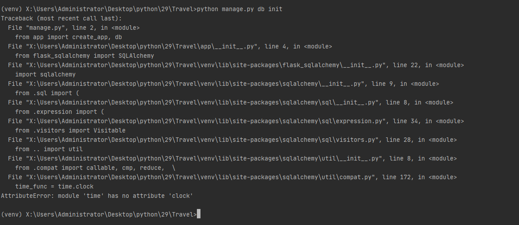The image size is (519, 225).
Task: Click the "from .. import util" line
Action: (49, 149)
